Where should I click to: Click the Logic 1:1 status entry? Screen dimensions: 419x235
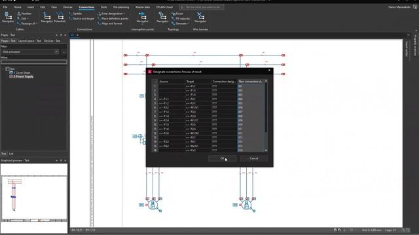pyautogui.click(x=391, y=230)
